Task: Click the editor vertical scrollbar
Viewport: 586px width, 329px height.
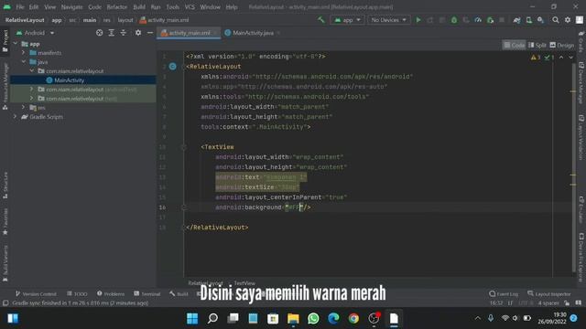Action: point(574,167)
